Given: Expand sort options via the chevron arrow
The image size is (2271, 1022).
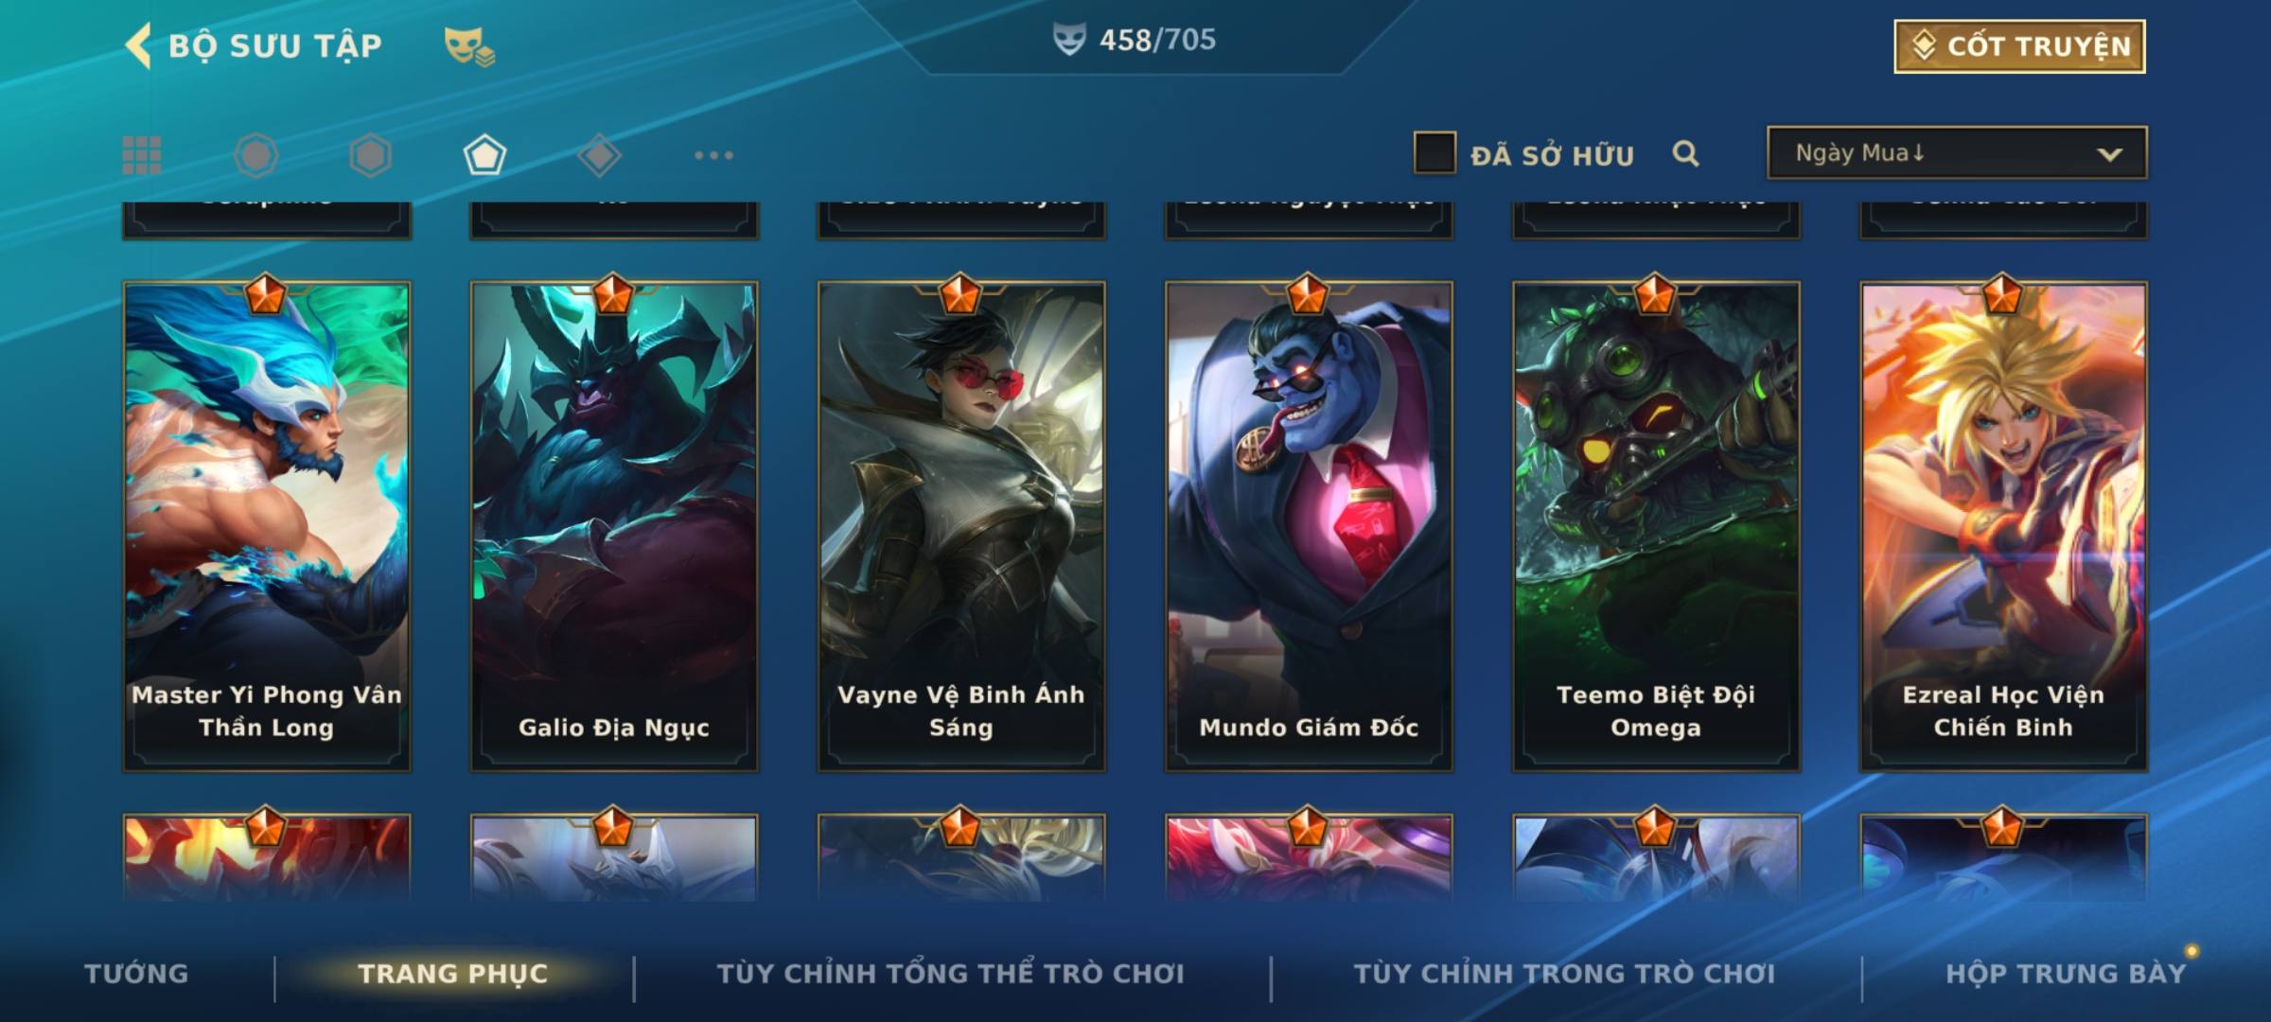Looking at the screenshot, I should coord(2109,154).
